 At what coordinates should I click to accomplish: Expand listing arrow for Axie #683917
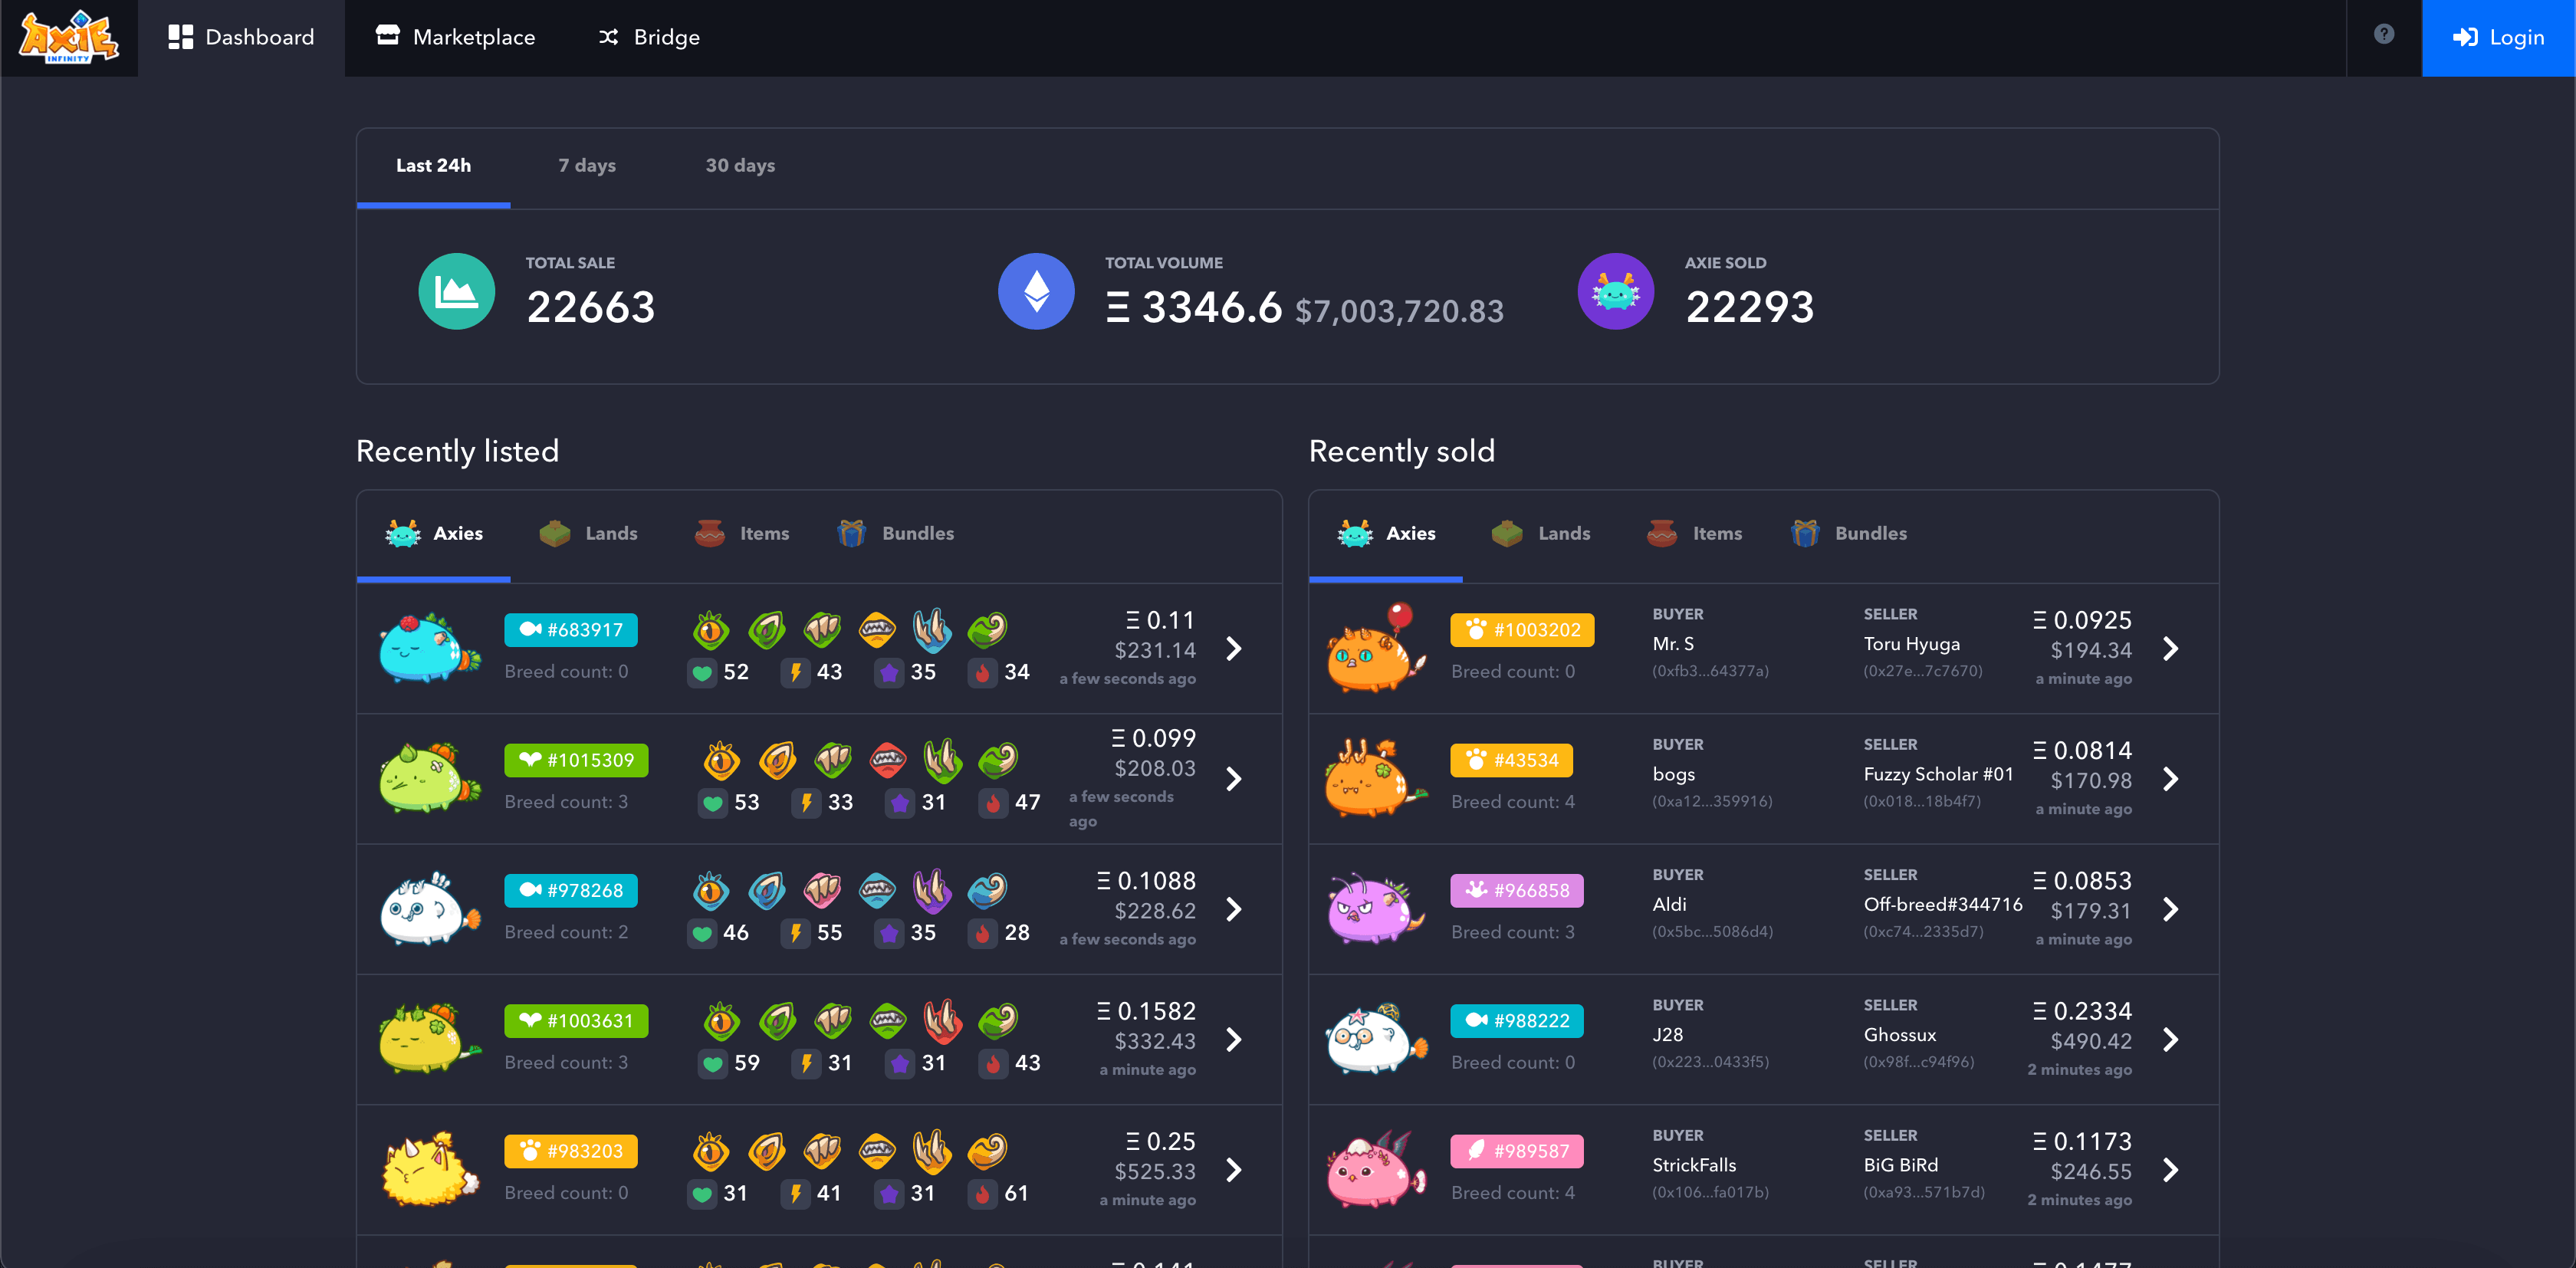pos(1234,649)
